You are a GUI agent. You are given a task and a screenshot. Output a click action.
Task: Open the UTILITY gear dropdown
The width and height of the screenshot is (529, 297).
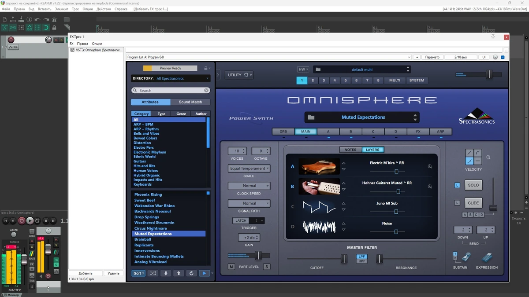[x=240, y=75]
